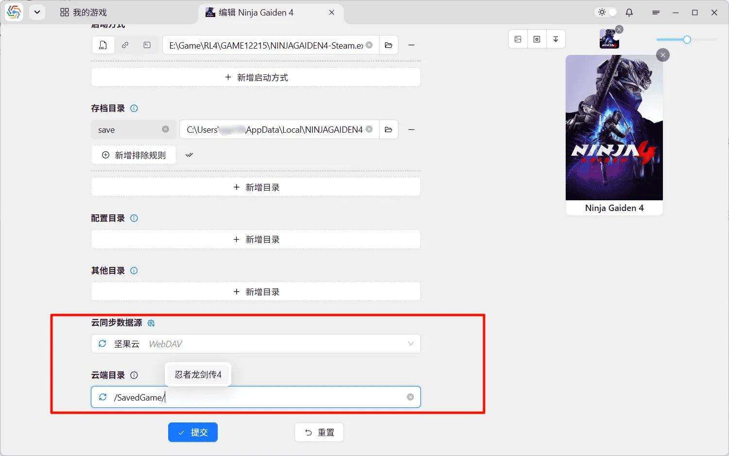Open the folder browser for the save directory

(388, 129)
